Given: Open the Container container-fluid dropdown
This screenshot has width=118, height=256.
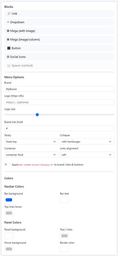Looking at the screenshot, I should pyautogui.click(x=31, y=155).
